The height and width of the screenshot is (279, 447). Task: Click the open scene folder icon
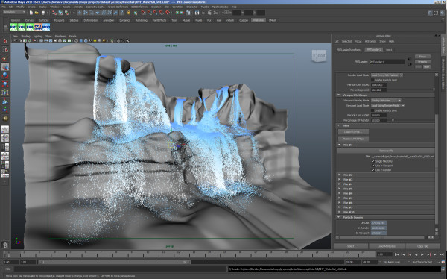coord(37,13)
